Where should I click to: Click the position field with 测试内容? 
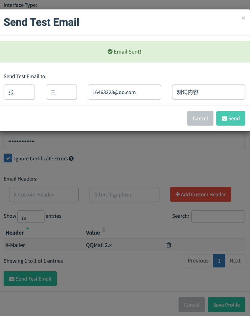(x=209, y=92)
